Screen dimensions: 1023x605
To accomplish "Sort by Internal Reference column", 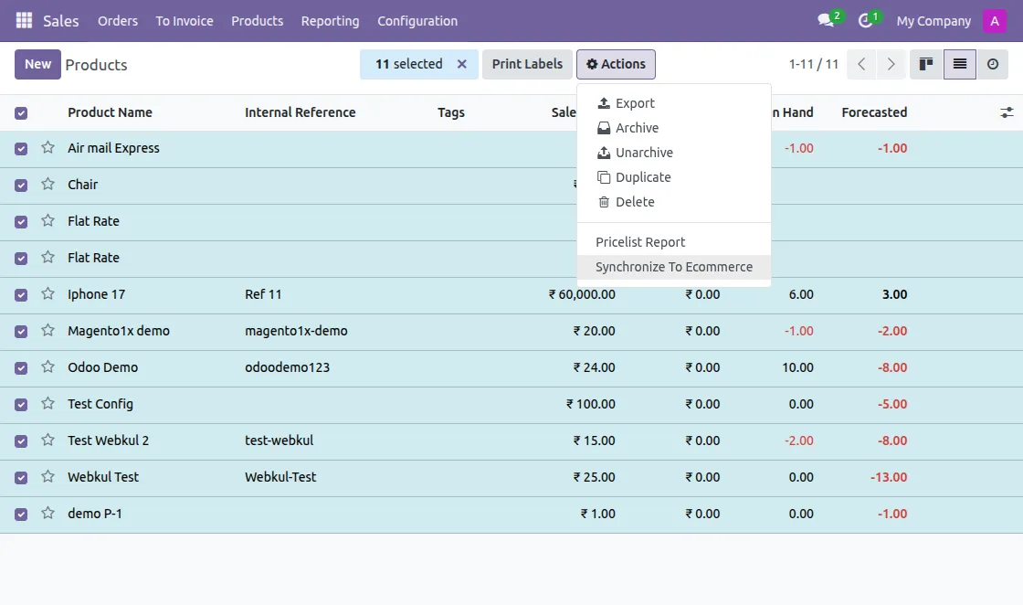I will (301, 112).
